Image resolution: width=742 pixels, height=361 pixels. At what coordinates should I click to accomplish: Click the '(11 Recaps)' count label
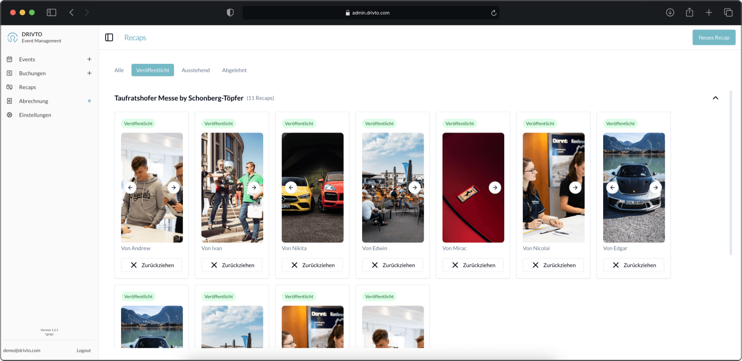pyautogui.click(x=260, y=98)
